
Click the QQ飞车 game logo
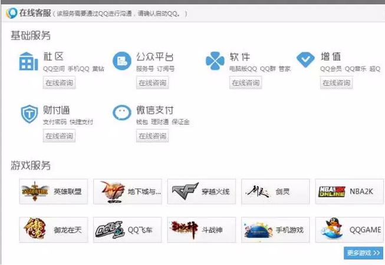110,230
